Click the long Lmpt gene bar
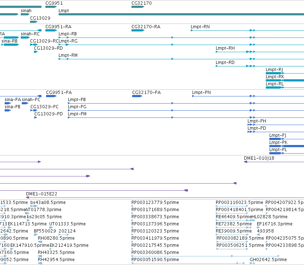 pyautogui.click(x=181, y=14)
